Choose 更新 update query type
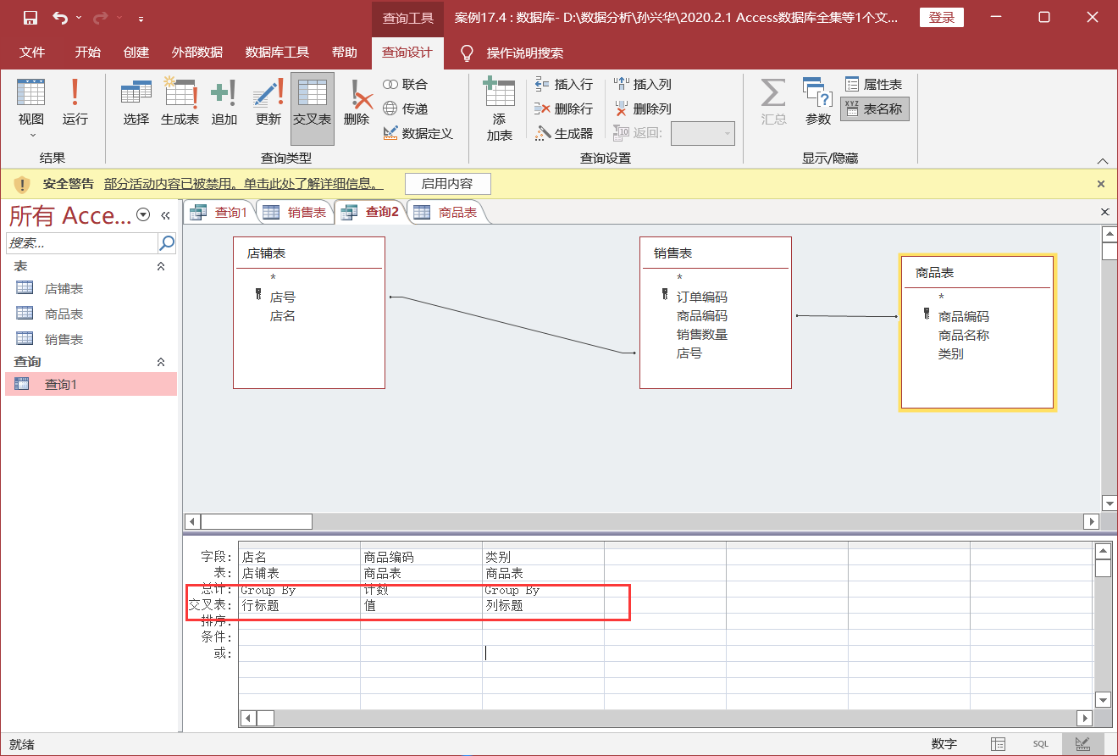 tap(268, 102)
